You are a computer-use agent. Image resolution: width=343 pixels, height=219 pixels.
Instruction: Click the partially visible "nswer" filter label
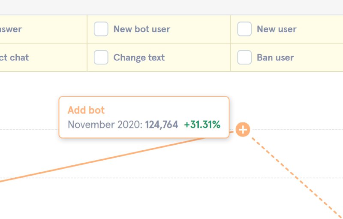pos(10,29)
